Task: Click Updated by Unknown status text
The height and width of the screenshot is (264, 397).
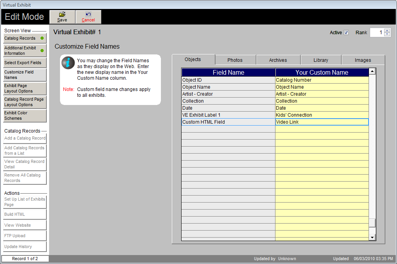Action: click(275, 259)
